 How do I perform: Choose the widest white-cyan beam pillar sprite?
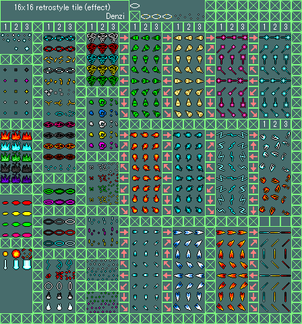pos(27,265)
